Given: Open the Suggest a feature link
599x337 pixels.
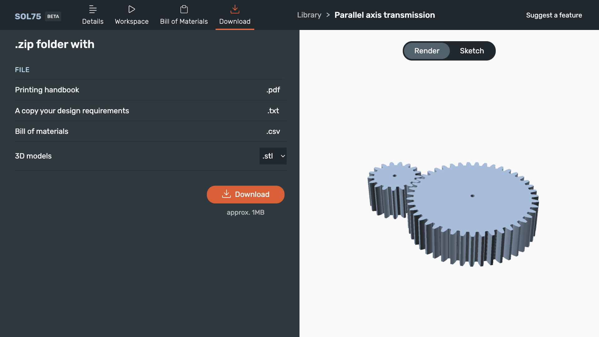Looking at the screenshot, I should 554,15.
